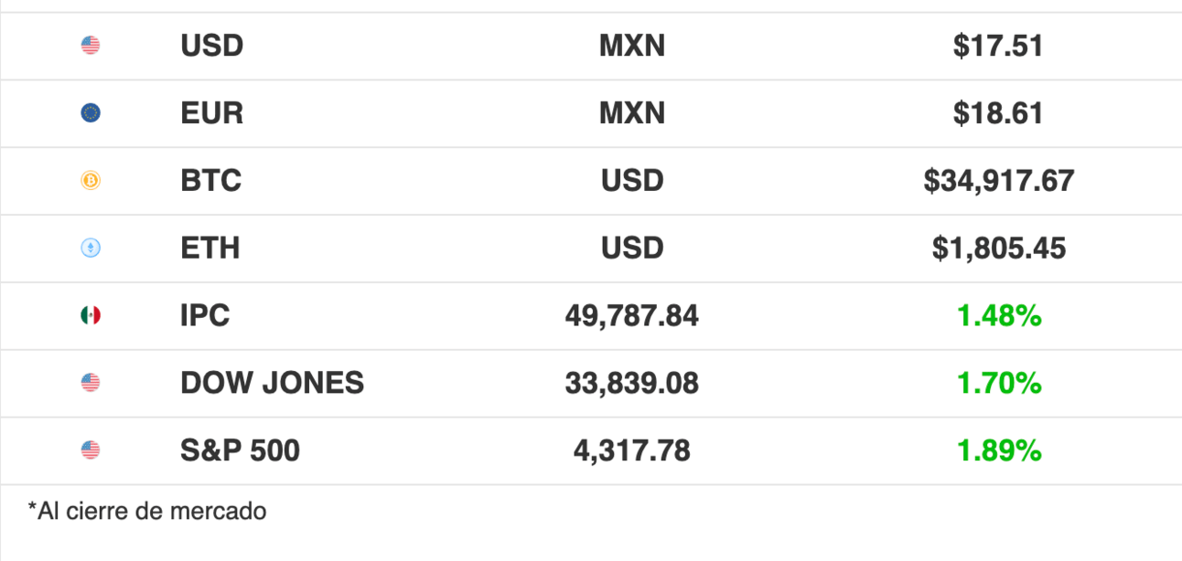
Task: Select the EUR currency label
Action: pos(212,113)
